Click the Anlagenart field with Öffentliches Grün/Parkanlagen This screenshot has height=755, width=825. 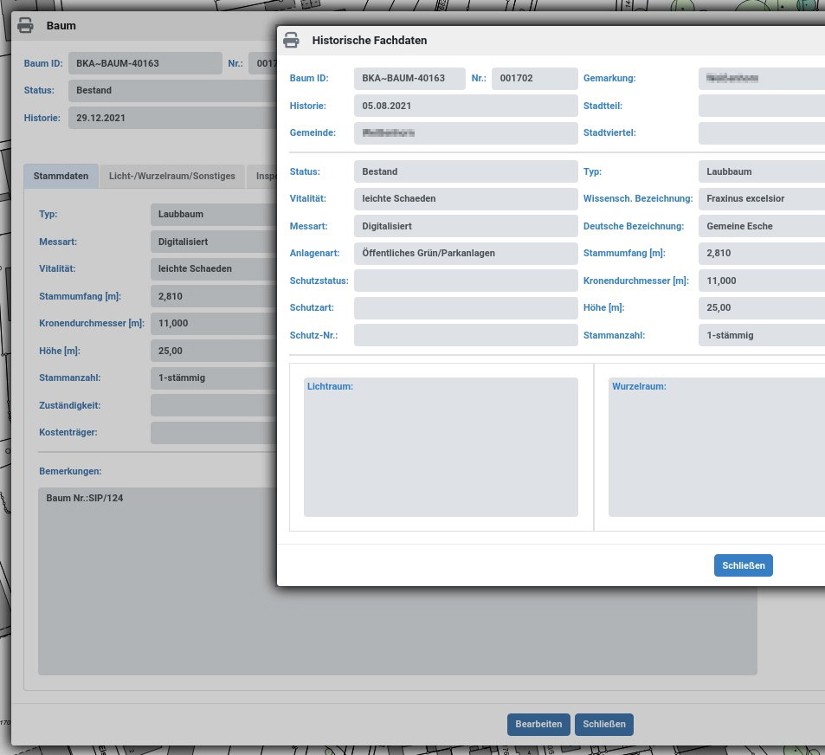point(465,254)
